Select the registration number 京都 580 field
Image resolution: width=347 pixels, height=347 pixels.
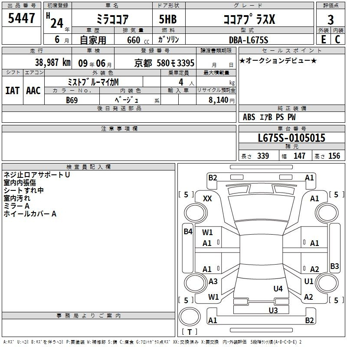tap(164, 63)
